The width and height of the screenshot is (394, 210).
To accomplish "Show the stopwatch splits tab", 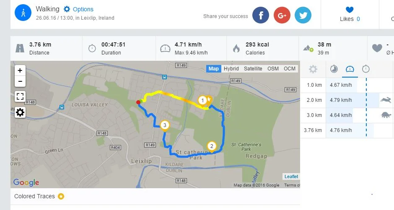I will click(365, 69).
